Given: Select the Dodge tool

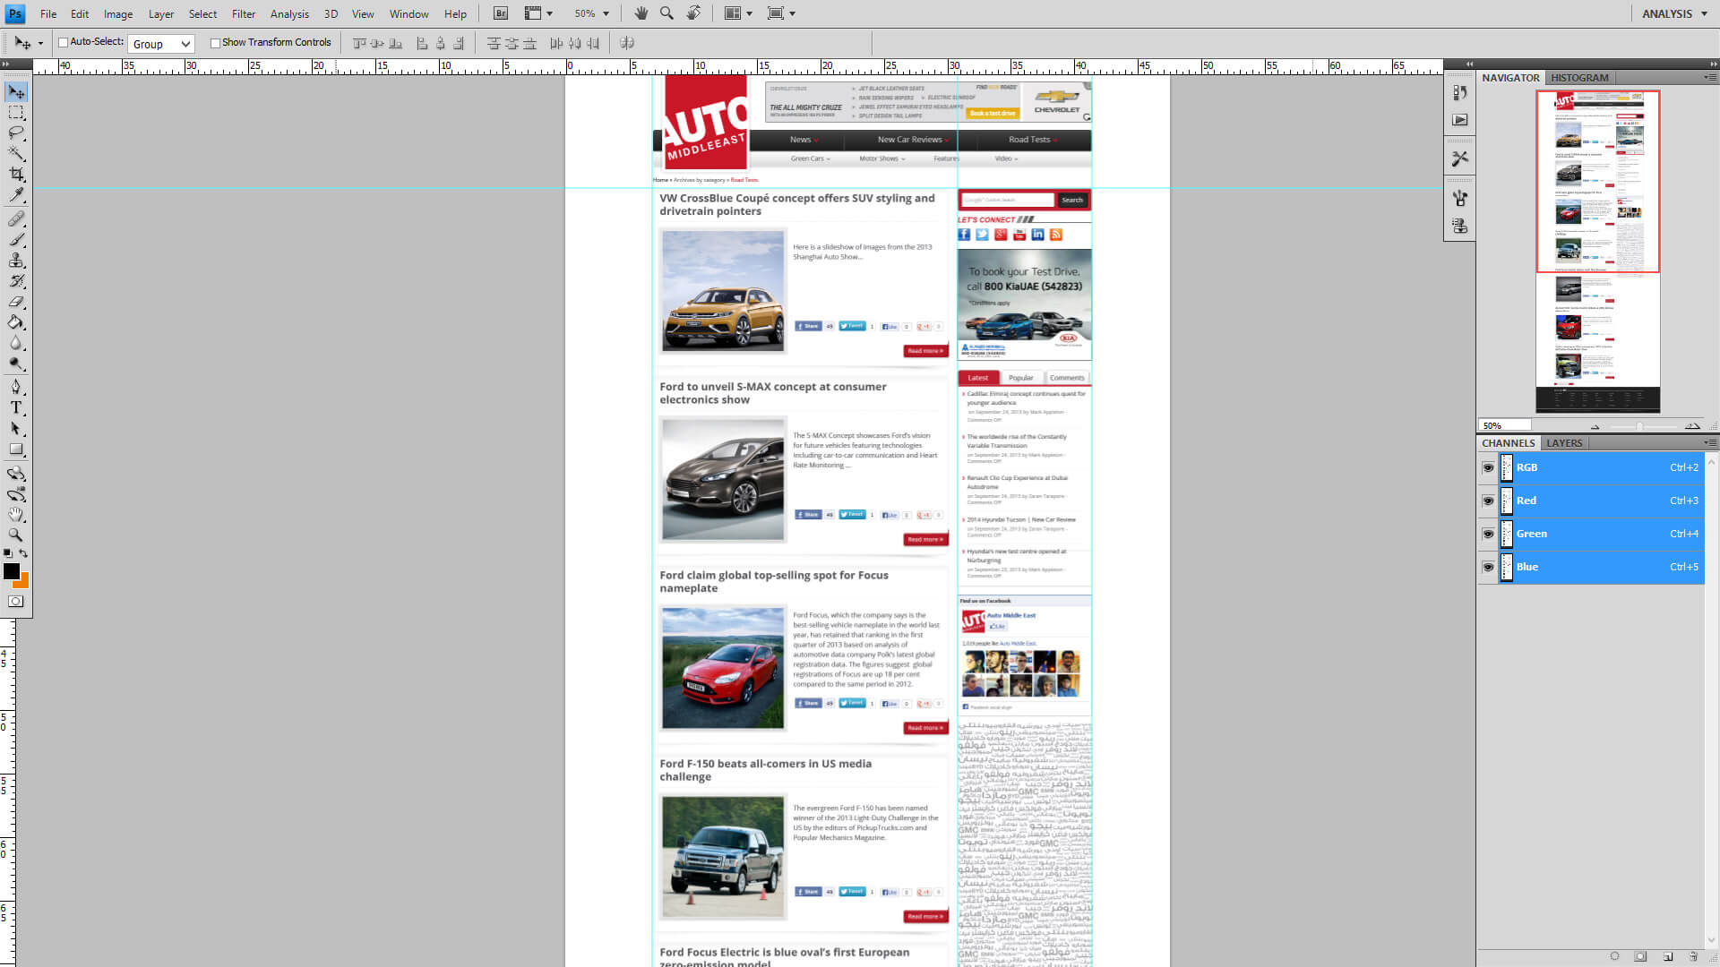Looking at the screenshot, I should [16, 364].
